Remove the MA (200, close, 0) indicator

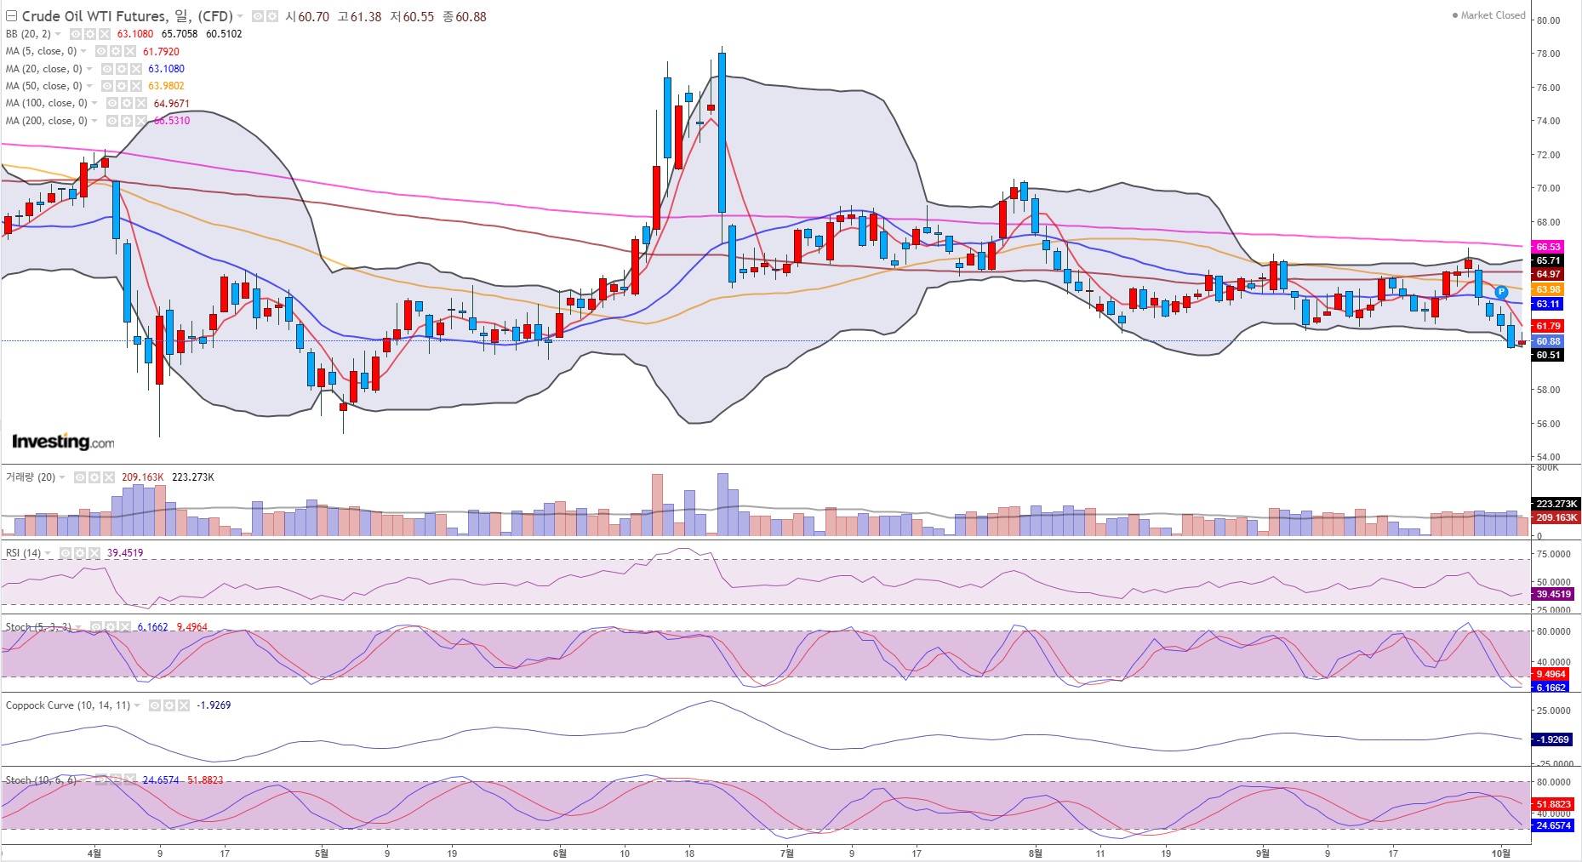pos(141,121)
